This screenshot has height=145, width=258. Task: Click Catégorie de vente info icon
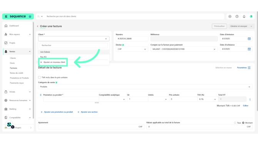coord(57,83)
